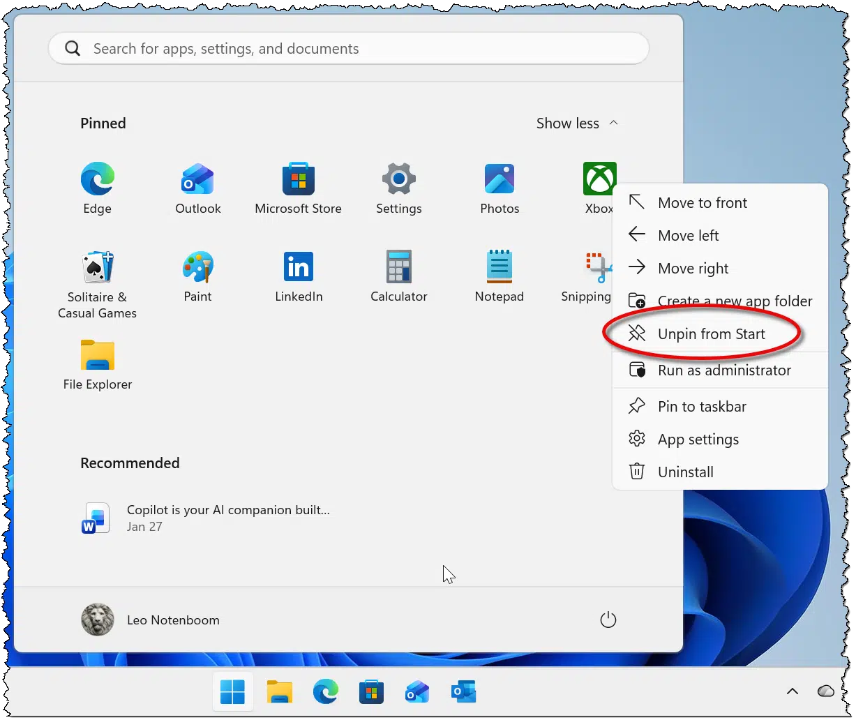Select Pin to taskbar option
The width and height of the screenshot is (856, 720).
click(x=701, y=407)
